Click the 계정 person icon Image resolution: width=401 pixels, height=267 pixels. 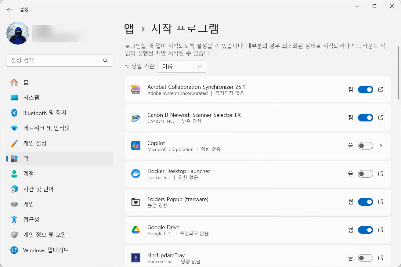point(14,174)
